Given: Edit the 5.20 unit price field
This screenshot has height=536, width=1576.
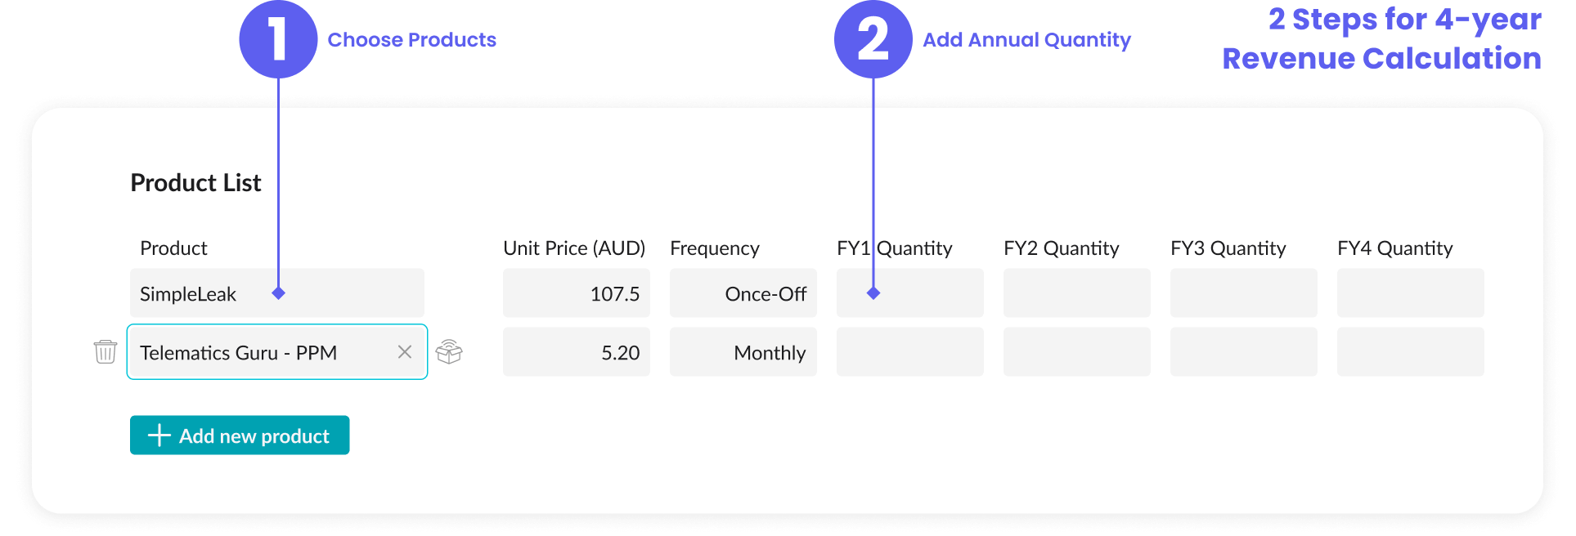Looking at the screenshot, I should coord(577,352).
